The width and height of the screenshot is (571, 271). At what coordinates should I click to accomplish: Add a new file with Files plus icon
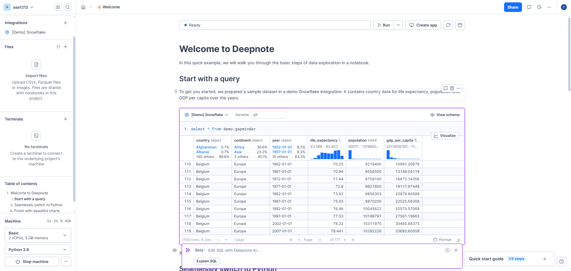(x=65, y=47)
